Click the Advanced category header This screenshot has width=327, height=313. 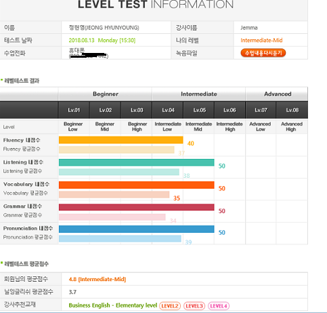277,94
